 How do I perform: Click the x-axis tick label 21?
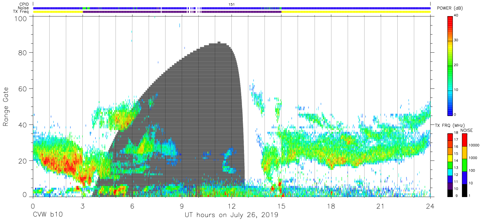(381, 206)
